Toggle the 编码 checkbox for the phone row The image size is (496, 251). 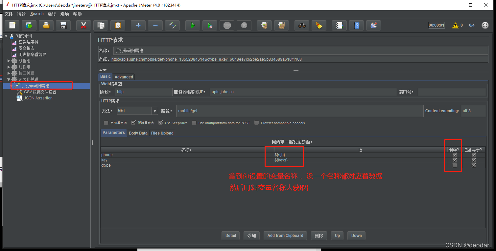(455, 155)
